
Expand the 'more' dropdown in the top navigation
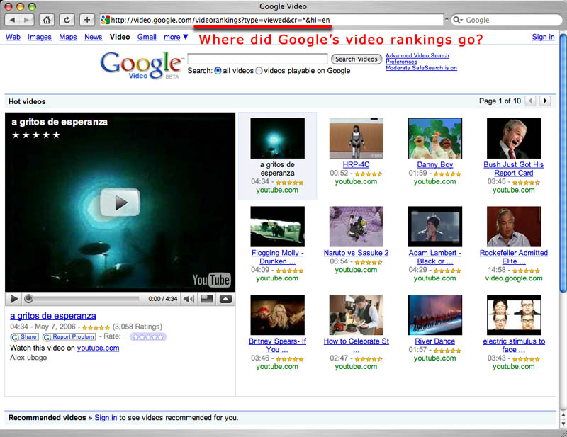click(x=176, y=37)
